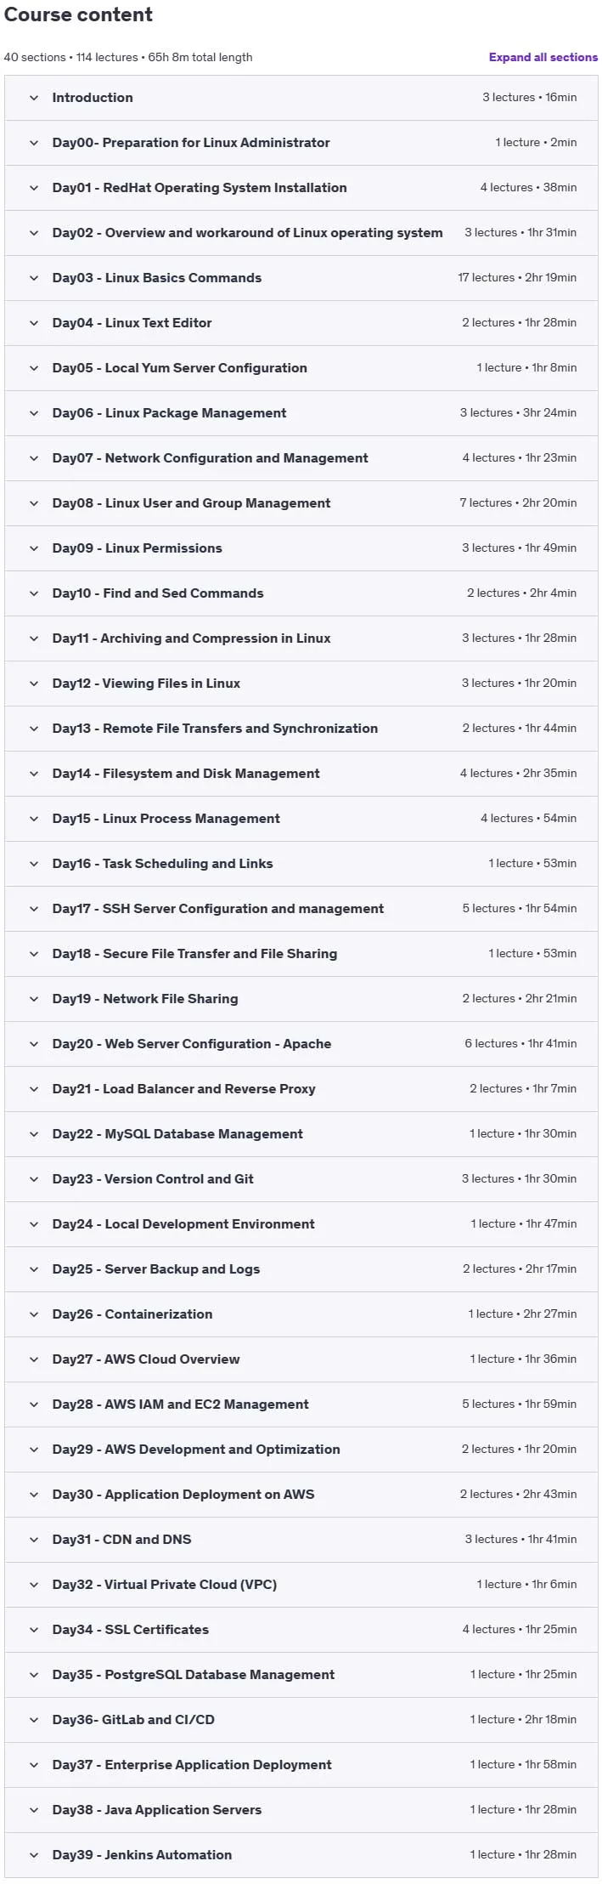This screenshot has width=602, height=1884.
Task: Expand Day06 Linux Package Management chevron
Action: tap(34, 413)
